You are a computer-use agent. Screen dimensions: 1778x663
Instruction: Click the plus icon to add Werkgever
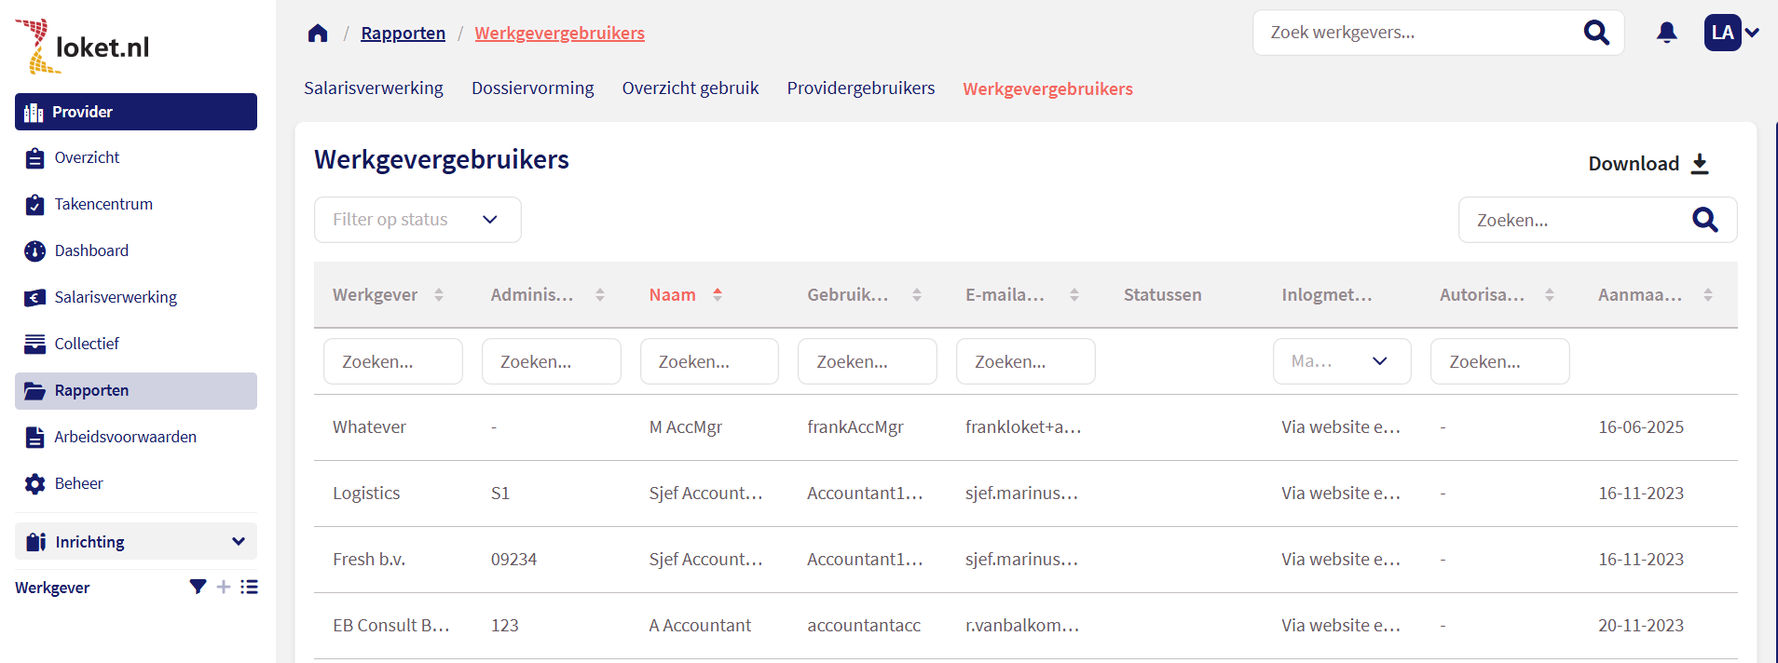[x=224, y=587]
